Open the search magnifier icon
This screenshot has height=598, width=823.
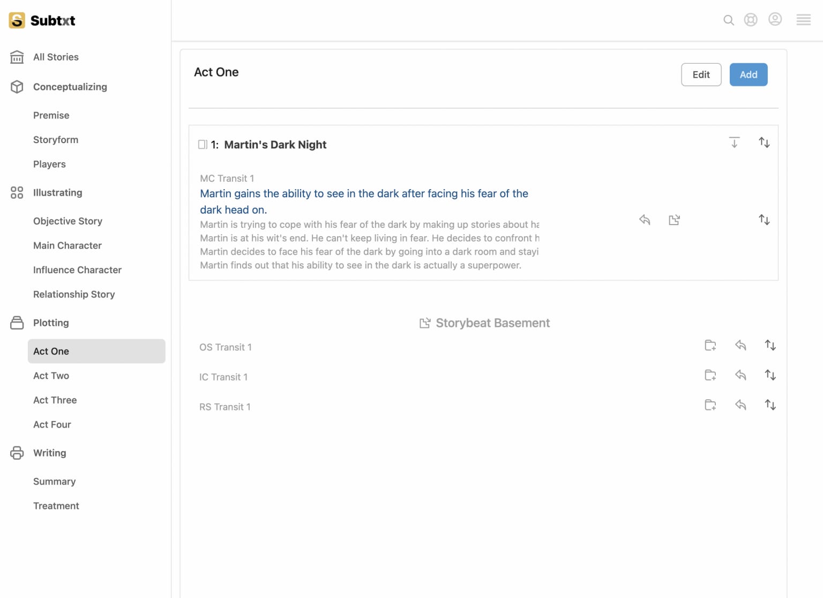pos(728,20)
